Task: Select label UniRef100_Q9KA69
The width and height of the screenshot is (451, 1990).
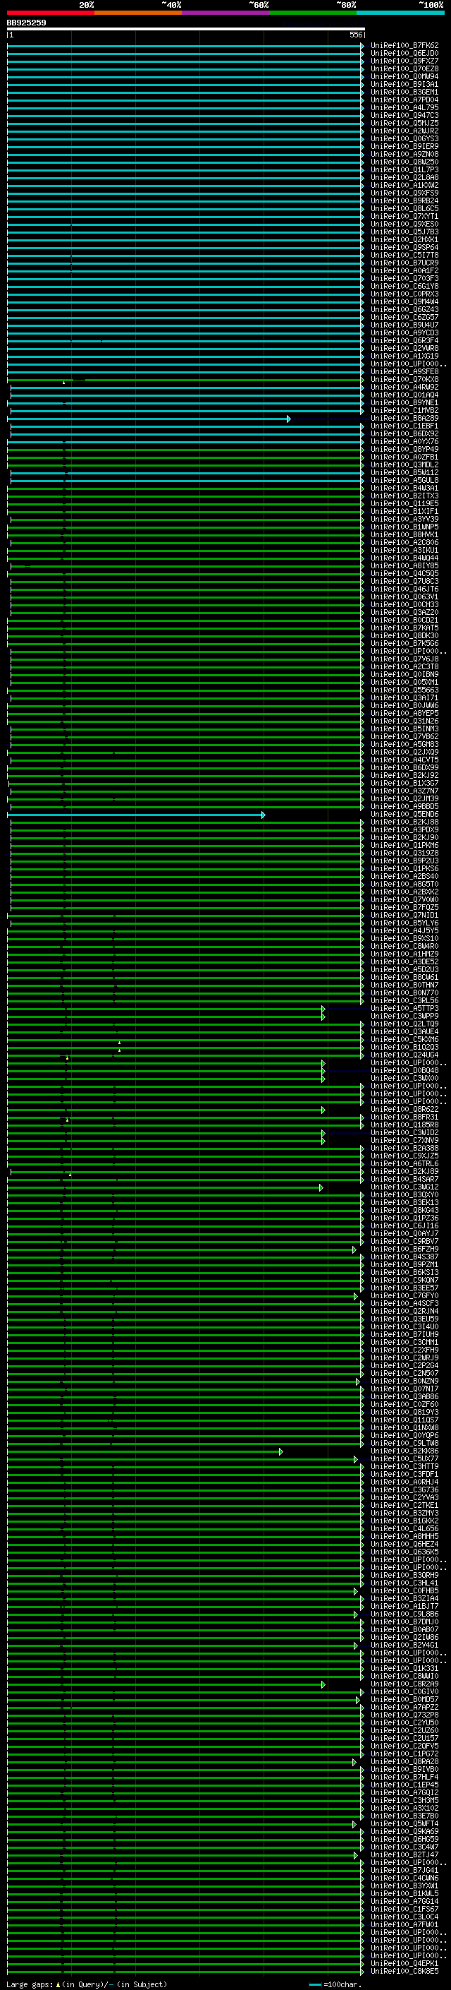Action: [x=404, y=1832]
